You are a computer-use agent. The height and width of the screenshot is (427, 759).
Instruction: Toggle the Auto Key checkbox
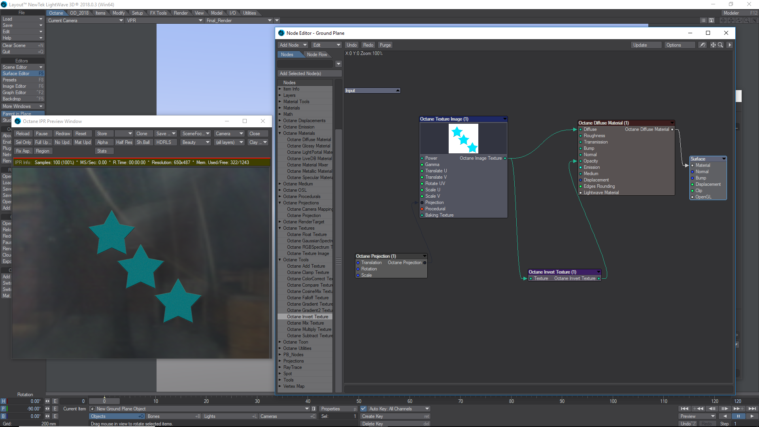pyautogui.click(x=363, y=409)
